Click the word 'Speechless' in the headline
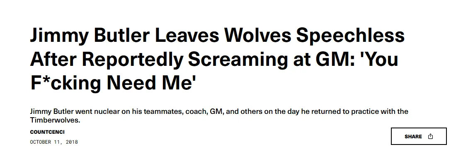Image resolution: width=468 pixels, height=159 pixels. pos(350,36)
